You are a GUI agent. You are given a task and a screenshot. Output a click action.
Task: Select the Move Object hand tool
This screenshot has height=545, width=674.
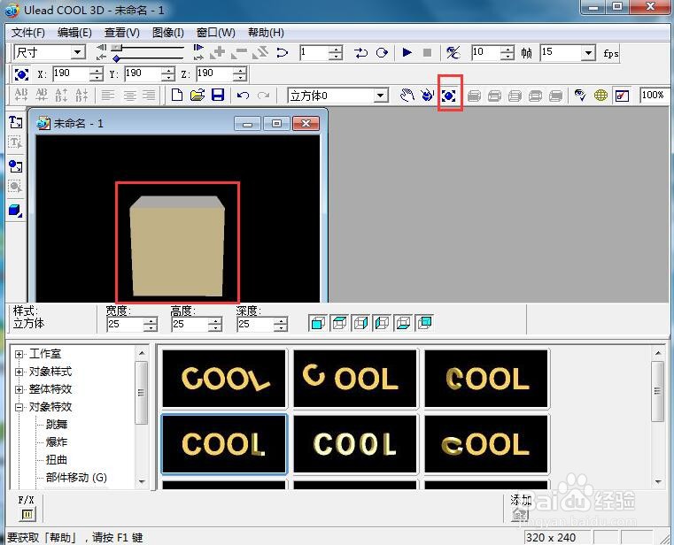[x=407, y=95]
